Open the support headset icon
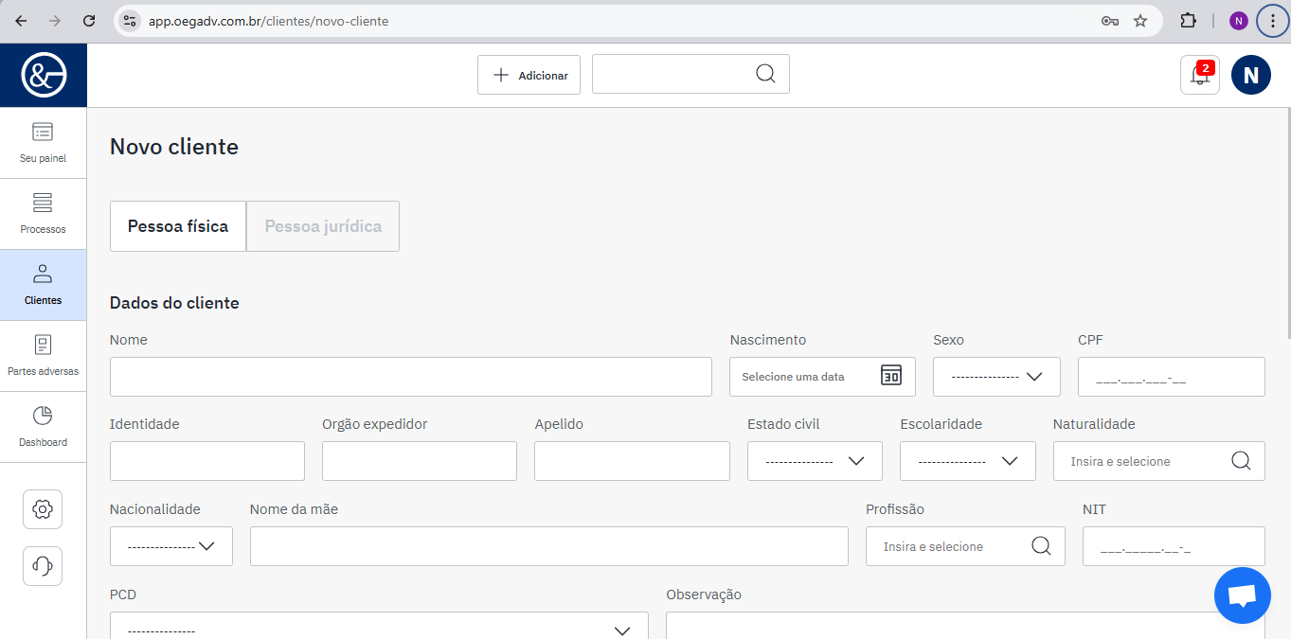Viewport: 1291px width, 639px height. click(43, 566)
